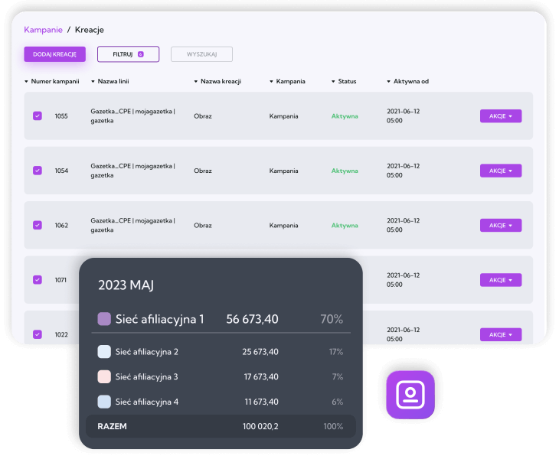This screenshot has height=459, width=559.
Task: Click sort arrow beside Kampania column header
Action: pos(271,81)
